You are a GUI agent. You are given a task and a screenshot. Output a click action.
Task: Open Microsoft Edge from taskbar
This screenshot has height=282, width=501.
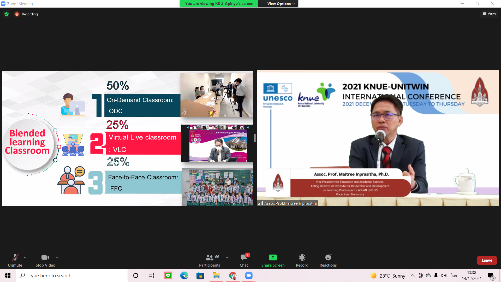click(184, 275)
